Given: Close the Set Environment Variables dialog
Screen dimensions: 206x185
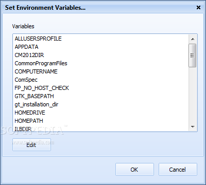Looking at the screenshot, I should pyautogui.click(x=198, y=8).
